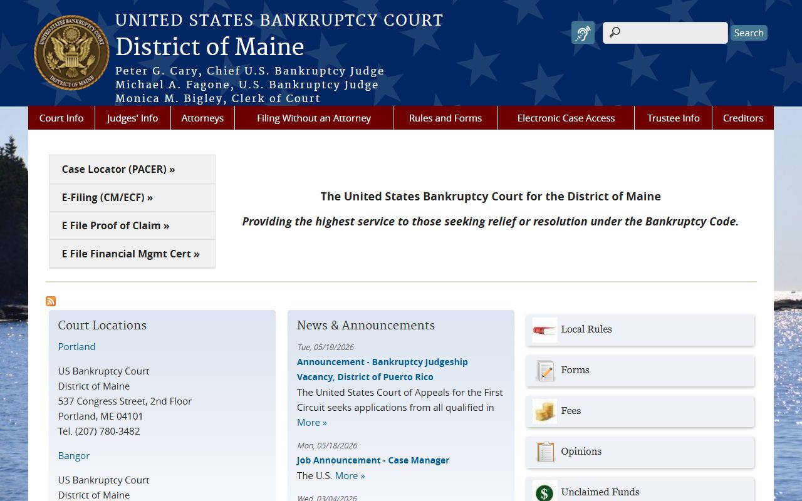This screenshot has width=802, height=501.
Task: Click the magnifier icon in search box
Action: [x=615, y=33]
